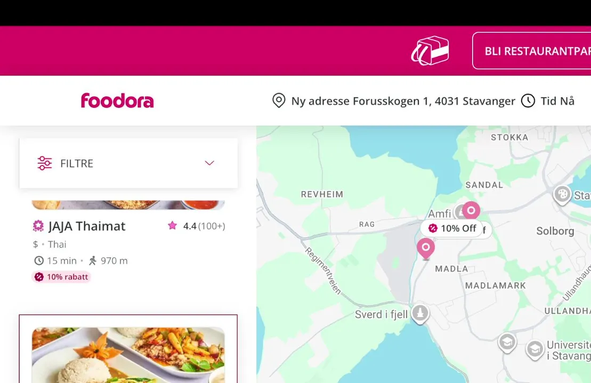Viewport: 591px width, 383px height.
Task: Click the BLI RESTAURANTPARTNER button
Action: tap(531, 51)
